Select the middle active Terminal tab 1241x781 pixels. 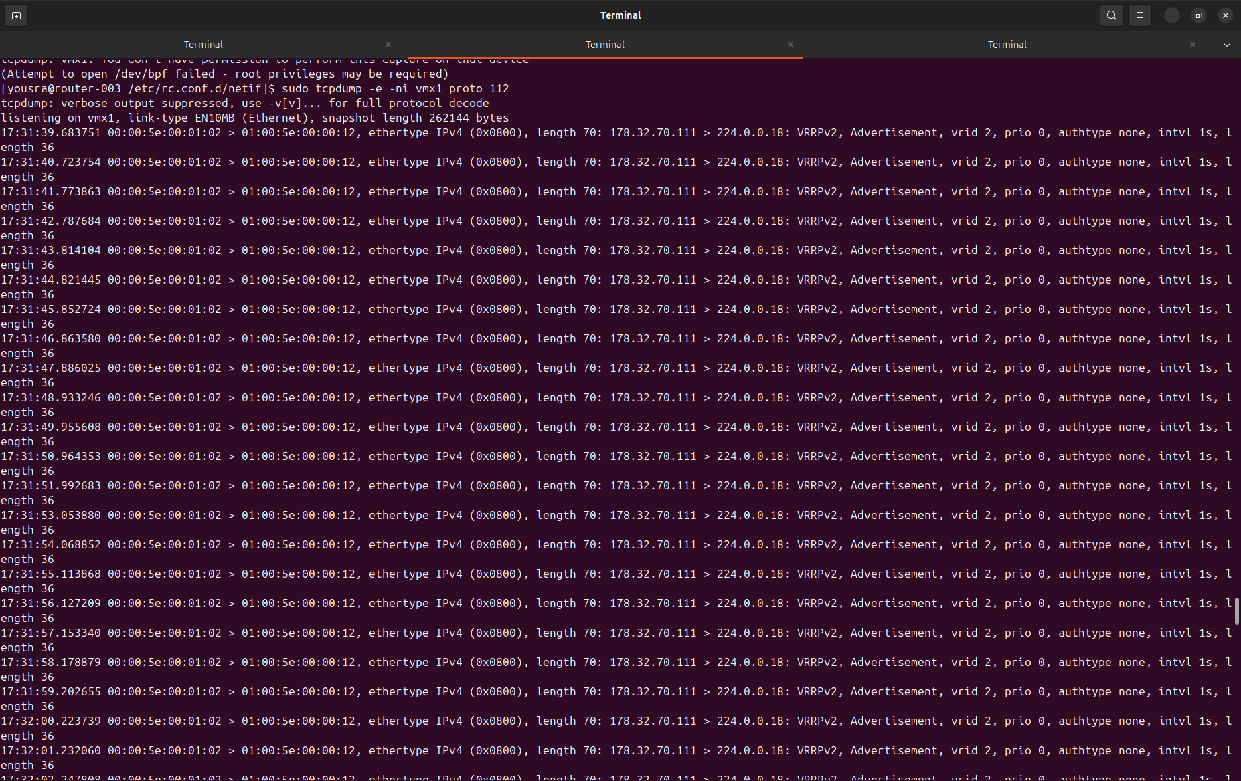point(604,45)
